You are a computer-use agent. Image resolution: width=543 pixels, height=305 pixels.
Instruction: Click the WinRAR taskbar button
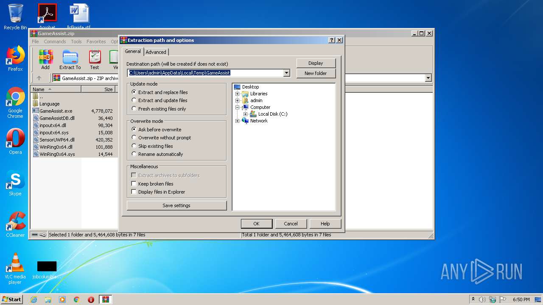click(106, 299)
